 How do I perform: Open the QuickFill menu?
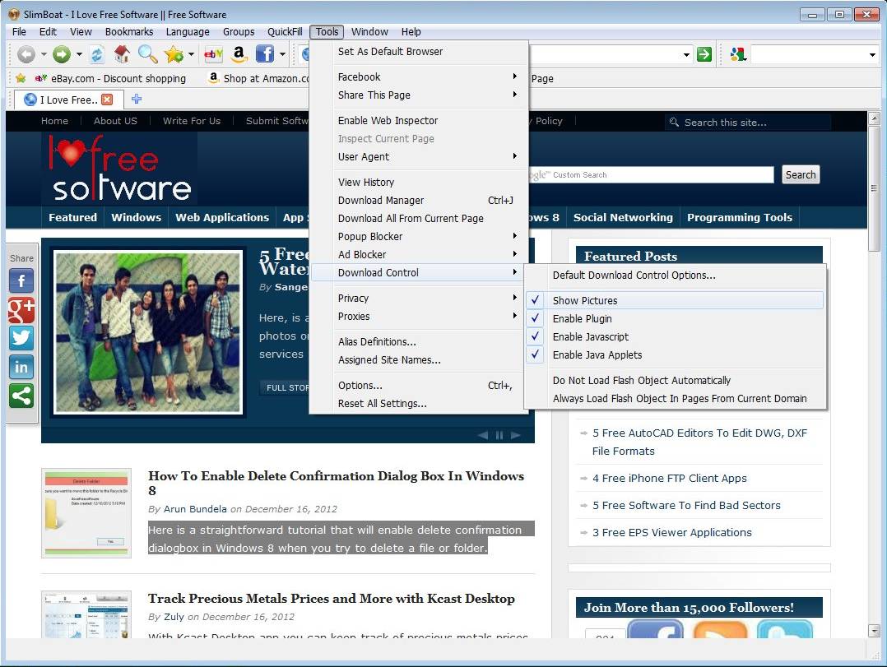(285, 31)
